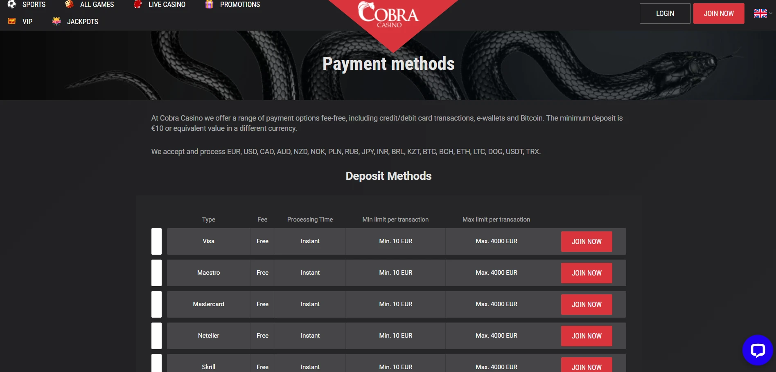Click the accepted currencies list text
Viewport: 776px width, 372px height.
point(346,152)
